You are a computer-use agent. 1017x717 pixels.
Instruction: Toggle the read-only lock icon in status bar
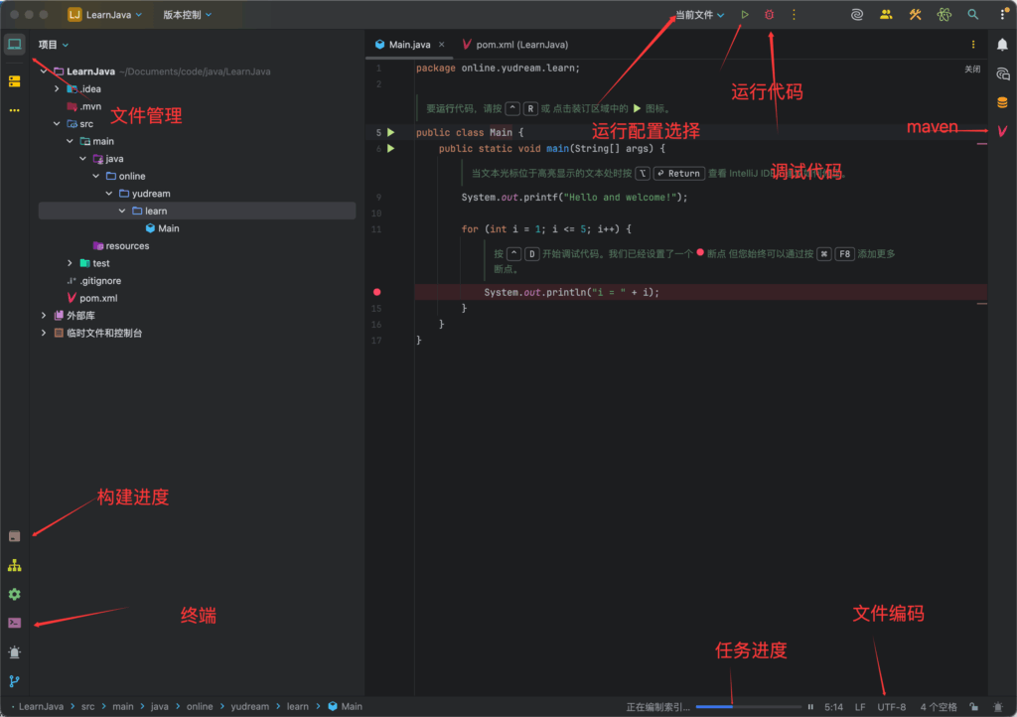[x=973, y=707]
